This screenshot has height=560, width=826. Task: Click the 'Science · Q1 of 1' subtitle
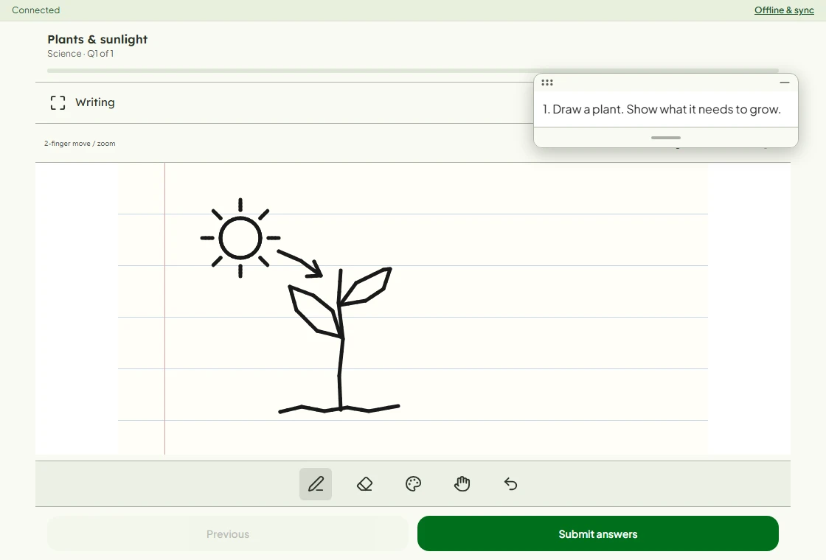[x=80, y=54]
